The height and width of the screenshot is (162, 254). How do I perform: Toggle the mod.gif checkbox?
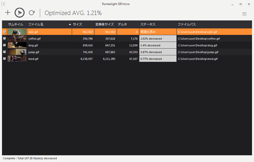[x=5, y=59]
